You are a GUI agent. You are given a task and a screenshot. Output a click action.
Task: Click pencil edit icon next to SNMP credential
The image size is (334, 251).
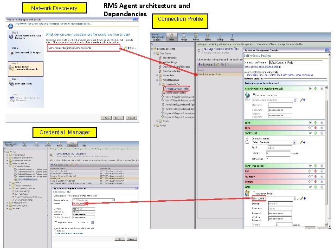(x=301, y=142)
